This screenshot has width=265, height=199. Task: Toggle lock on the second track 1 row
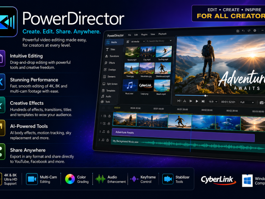pyautogui.click(x=109, y=124)
